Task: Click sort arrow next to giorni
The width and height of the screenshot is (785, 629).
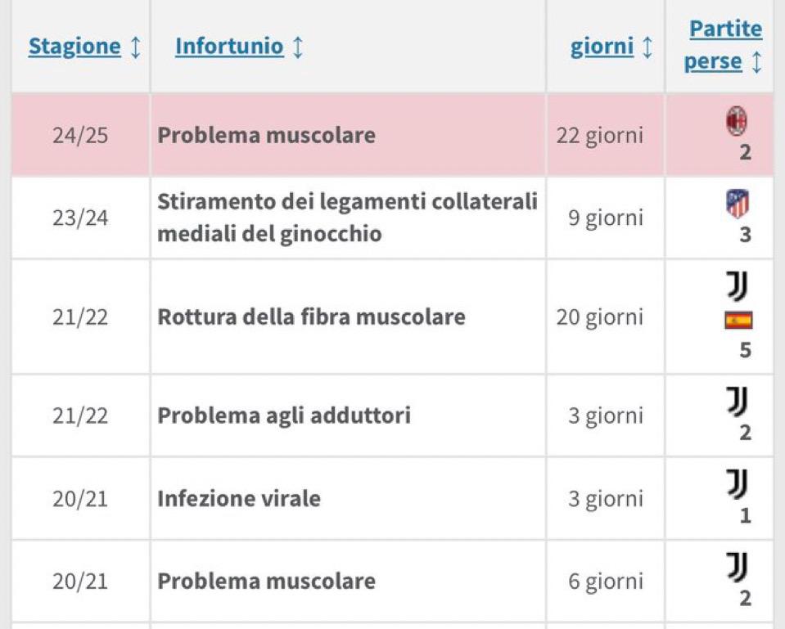Action: pyautogui.click(x=647, y=47)
